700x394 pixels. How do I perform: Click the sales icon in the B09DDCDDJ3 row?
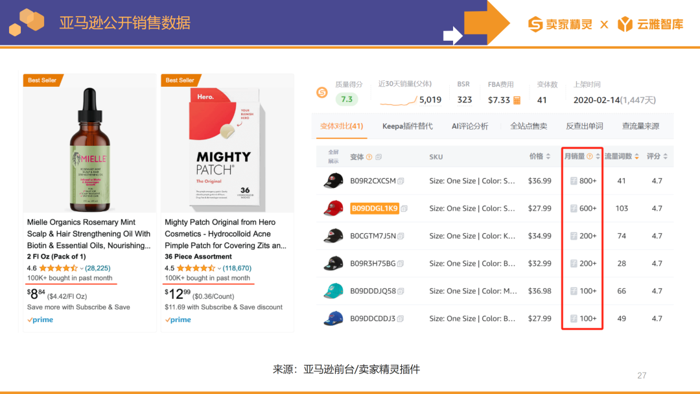pos(574,319)
